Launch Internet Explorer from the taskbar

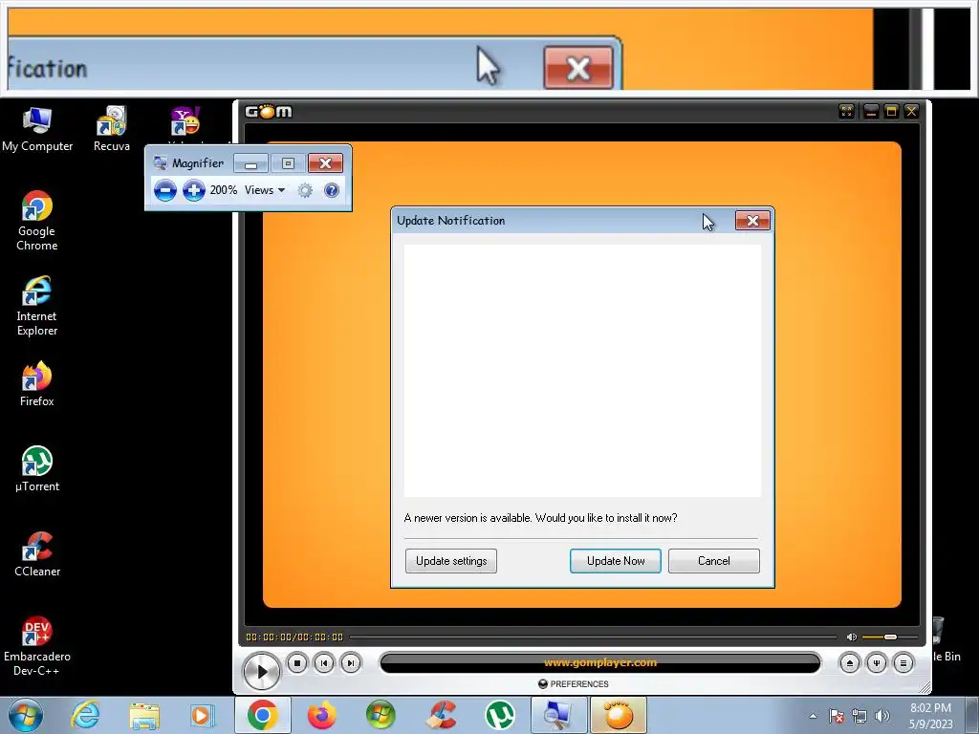(x=85, y=715)
